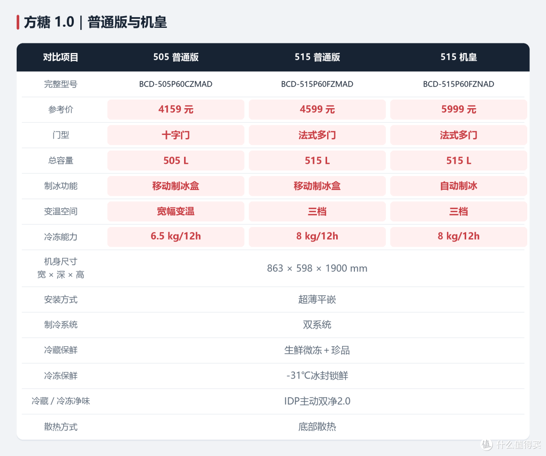Image resolution: width=546 pixels, height=456 pixels.
Task: Click the '冷冻保鲜' row label
Action: [x=61, y=376]
